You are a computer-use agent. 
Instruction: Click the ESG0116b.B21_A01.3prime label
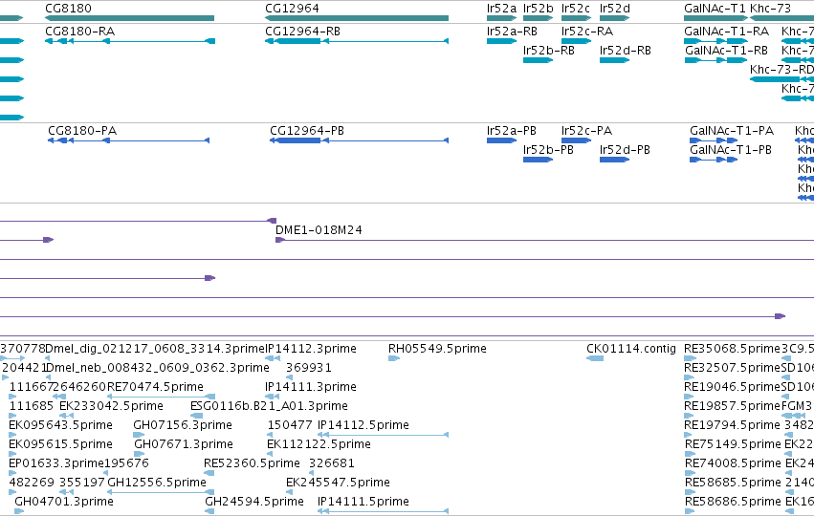269,406
